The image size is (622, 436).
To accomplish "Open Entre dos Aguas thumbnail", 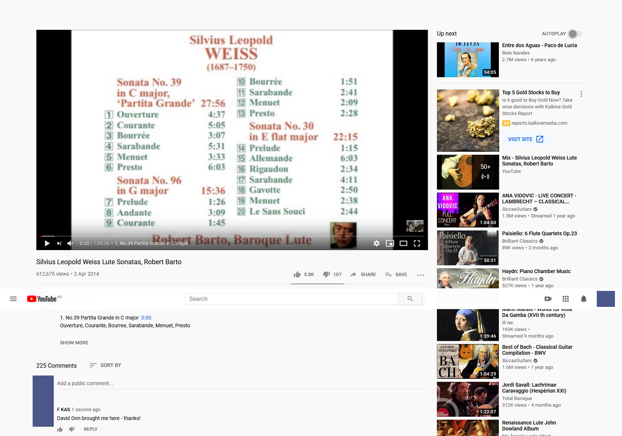I will point(468,60).
